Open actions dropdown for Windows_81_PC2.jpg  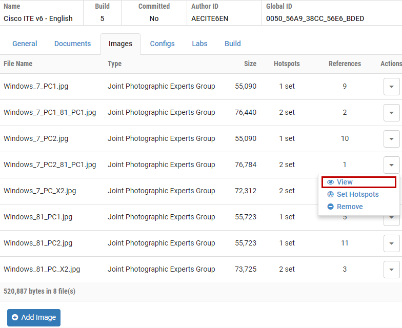click(392, 243)
